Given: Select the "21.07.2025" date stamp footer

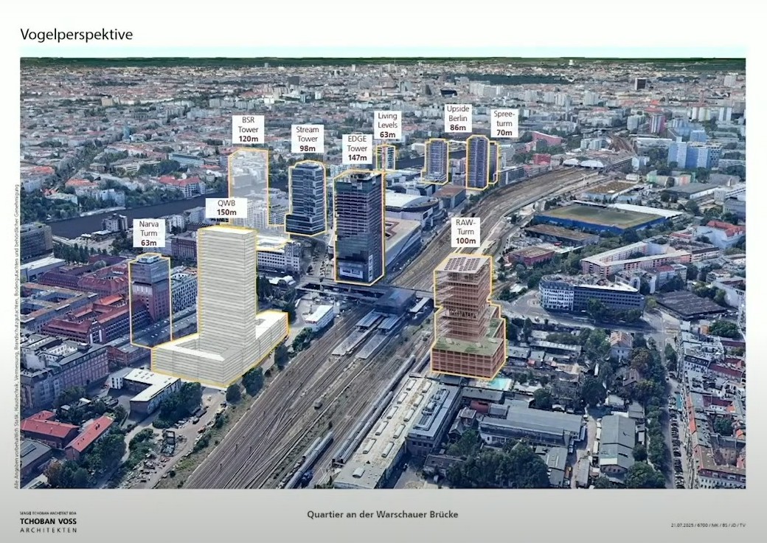Looking at the screenshot, I should point(708,525).
